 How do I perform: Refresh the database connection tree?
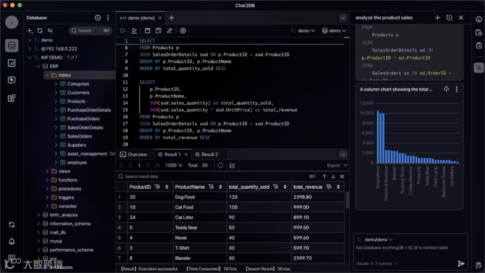[40, 30]
